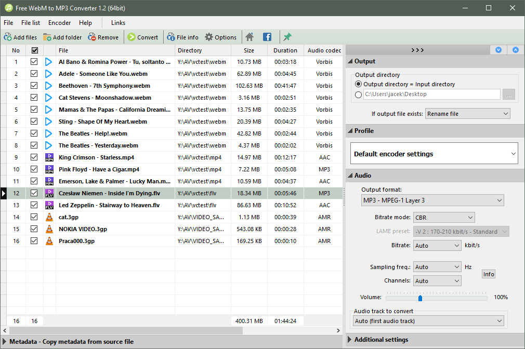525x349 pixels.
Task: Click the green pin icon
Action: pos(287,37)
